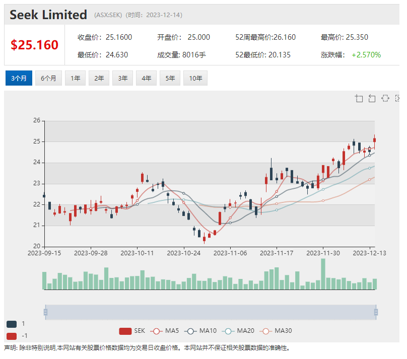The height and width of the screenshot is (359, 407).
Task: Click the "20" y-axis price label
Action: [37, 246]
